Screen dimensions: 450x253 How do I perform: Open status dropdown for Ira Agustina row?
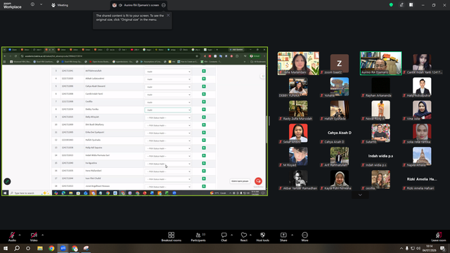(x=167, y=164)
